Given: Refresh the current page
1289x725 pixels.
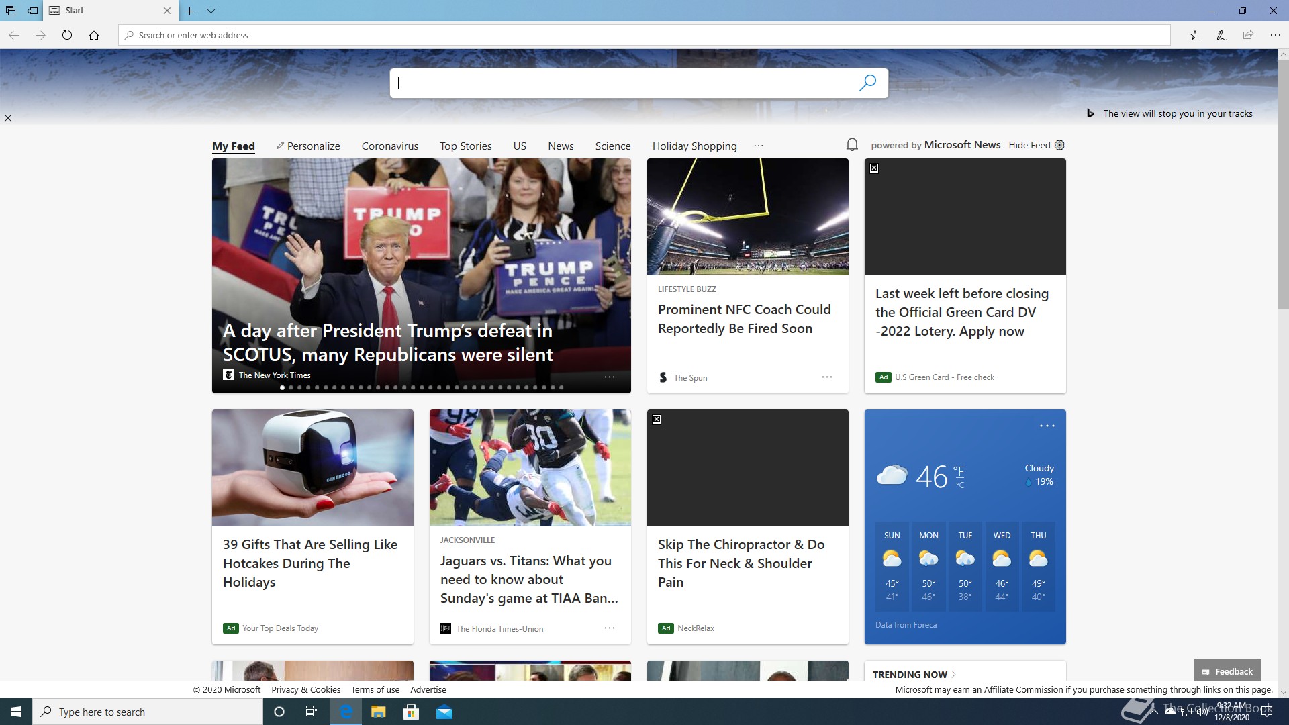Looking at the screenshot, I should click(x=67, y=35).
